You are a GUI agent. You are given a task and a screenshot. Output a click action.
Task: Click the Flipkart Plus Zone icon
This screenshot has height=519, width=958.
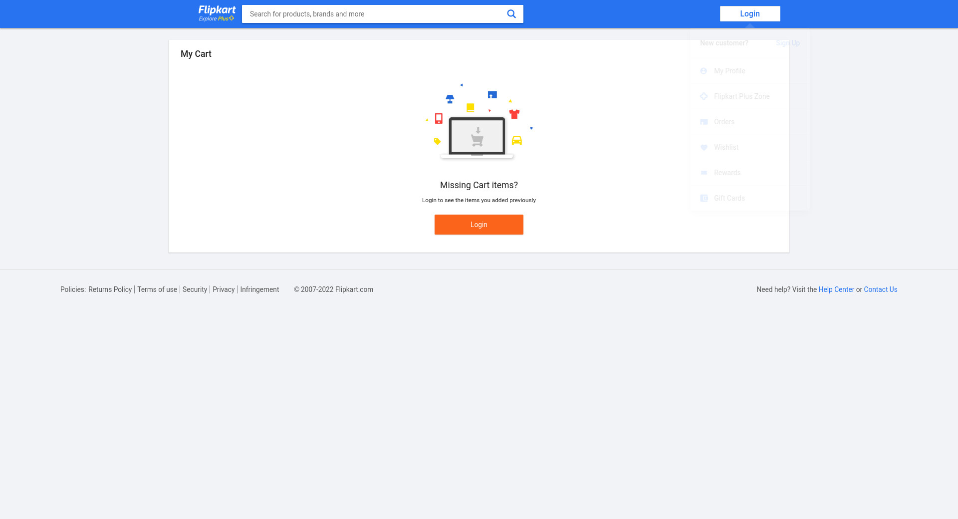click(x=704, y=96)
